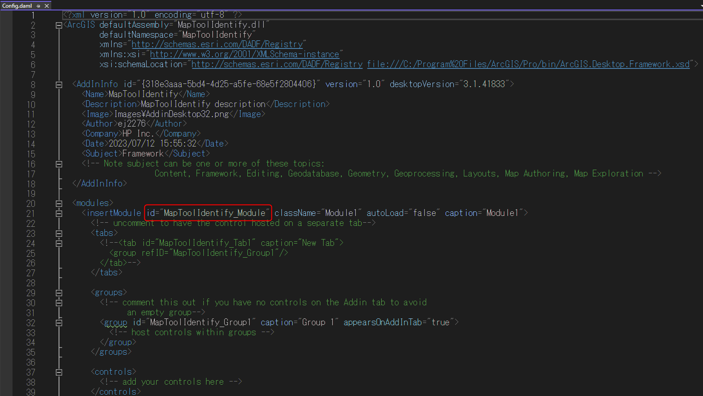Collapse the commented tab block on line 24

59,243
